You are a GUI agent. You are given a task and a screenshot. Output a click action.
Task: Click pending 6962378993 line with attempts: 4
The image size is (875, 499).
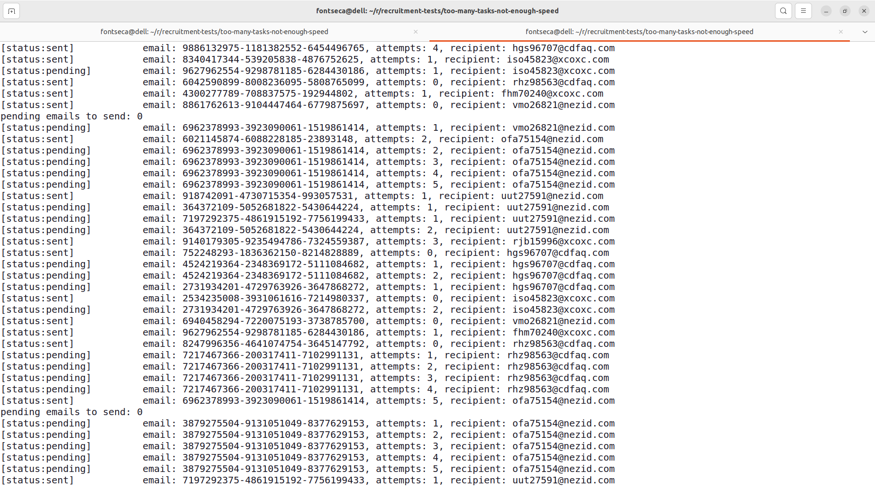[x=308, y=173]
